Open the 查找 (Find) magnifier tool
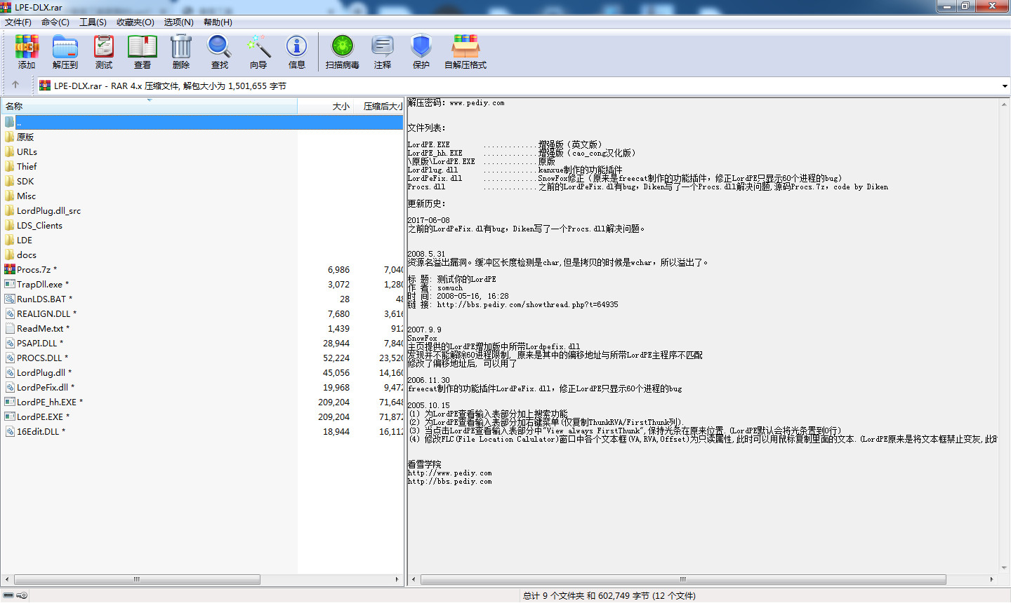The width and height of the screenshot is (1011, 603). pos(220,52)
